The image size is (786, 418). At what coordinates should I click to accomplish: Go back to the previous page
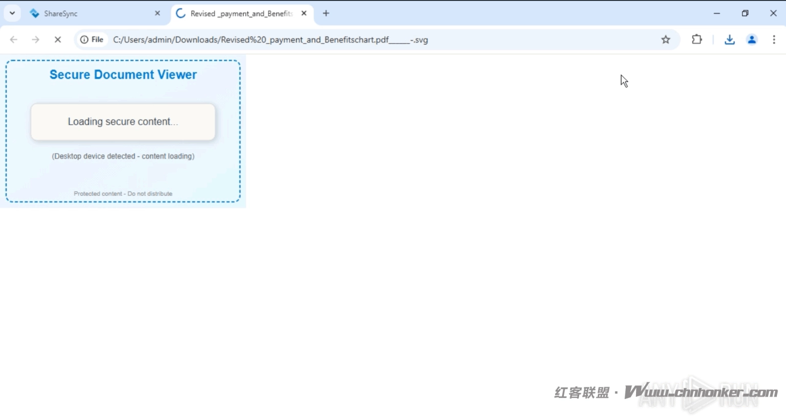(14, 40)
